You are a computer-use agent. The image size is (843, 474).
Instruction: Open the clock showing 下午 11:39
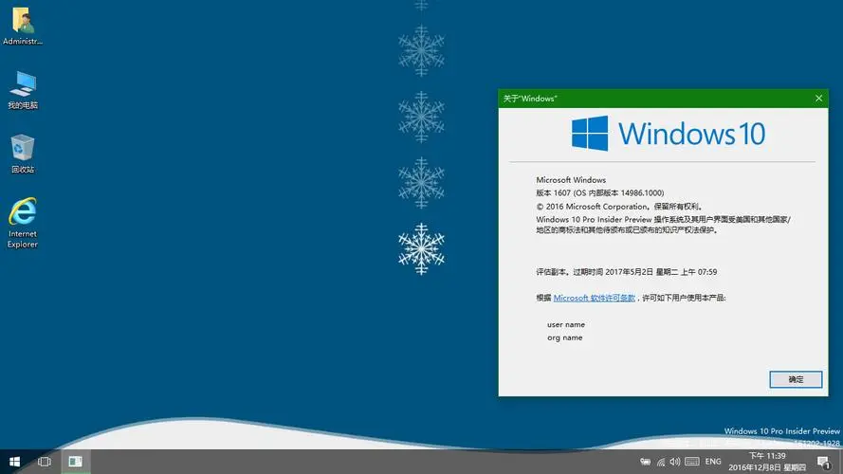(767, 462)
